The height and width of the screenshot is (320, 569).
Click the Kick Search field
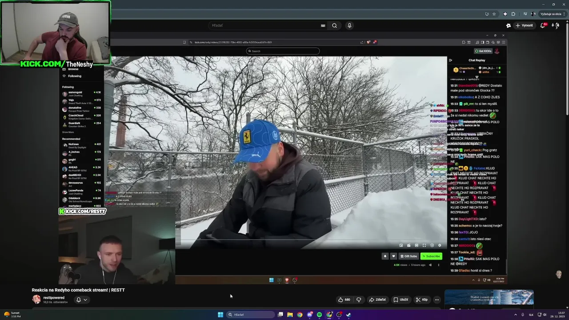click(283, 51)
